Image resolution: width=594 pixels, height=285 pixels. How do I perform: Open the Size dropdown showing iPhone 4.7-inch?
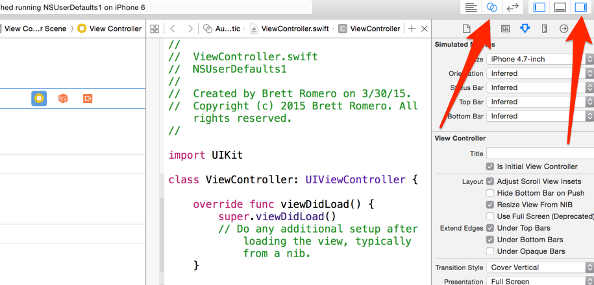tap(539, 59)
